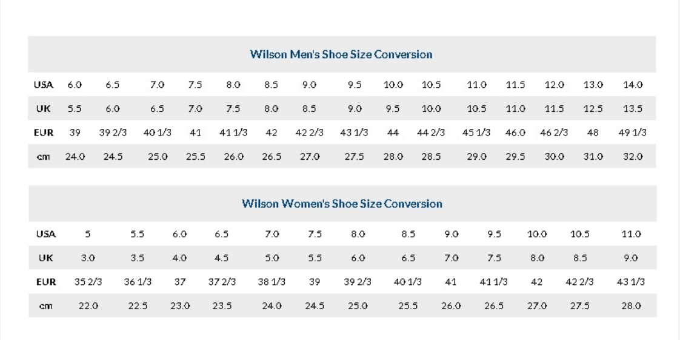
Task: Click the Wilson Men's Shoe Size Conversion heading
Action: [x=341, y=54]
